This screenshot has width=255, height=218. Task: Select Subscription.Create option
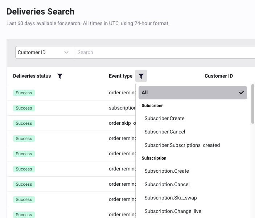pyautogui.click(x=167, y=171)
